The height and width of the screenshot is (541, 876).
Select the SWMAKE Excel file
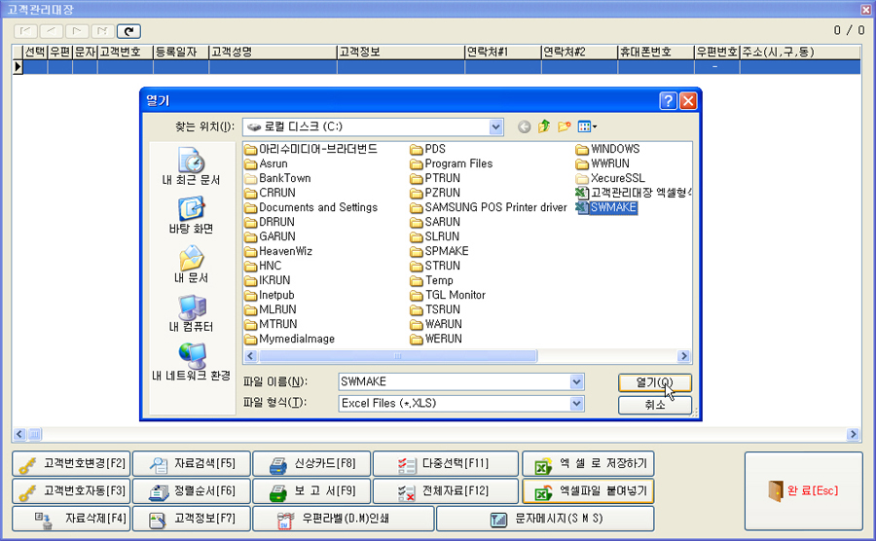tap(606, 207)
